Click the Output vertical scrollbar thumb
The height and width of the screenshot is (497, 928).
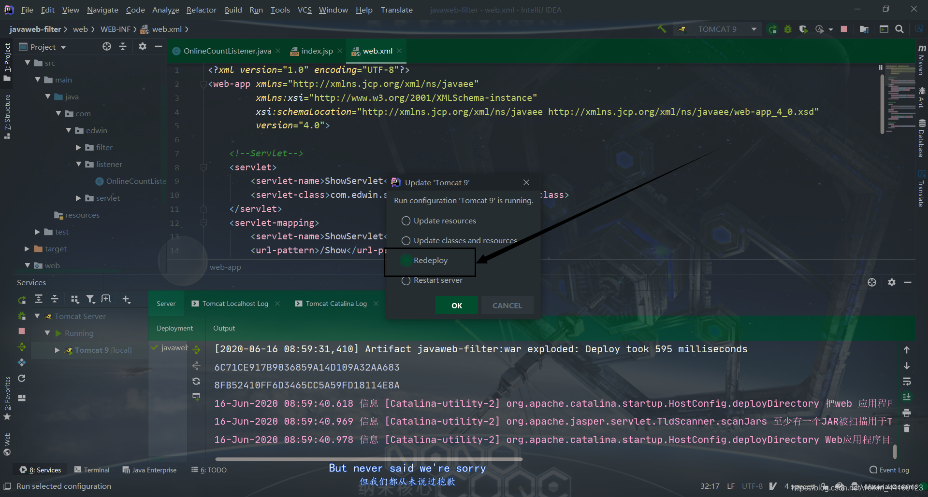[x=895, y=452]
